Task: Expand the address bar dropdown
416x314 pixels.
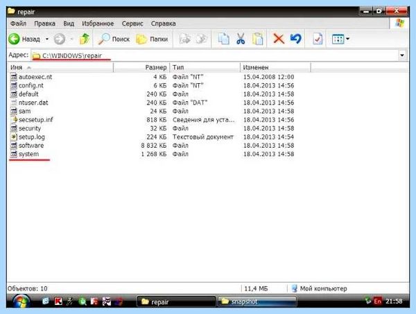Action: click(402, 55)
